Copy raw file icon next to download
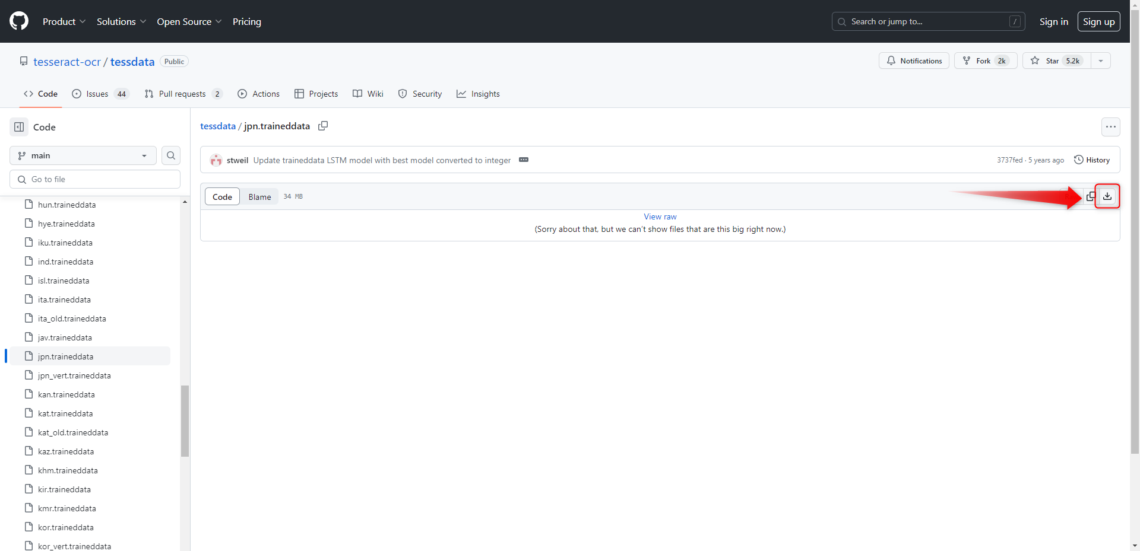This screenshot has height=551, width=1140. point(1091,196)
